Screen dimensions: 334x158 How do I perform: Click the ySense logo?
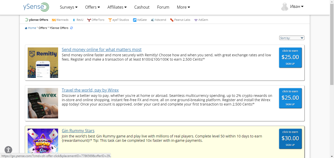(x=36, y=7)
